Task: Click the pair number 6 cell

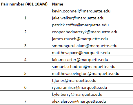Action: point(25,84)
